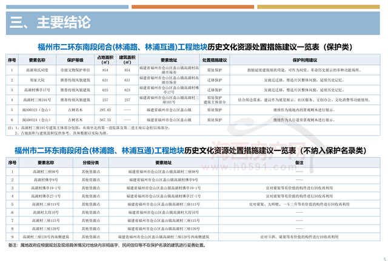This screenshot has height=261, width=388.
Task: Click the '保护利用建议' column header
Action: 304,60
